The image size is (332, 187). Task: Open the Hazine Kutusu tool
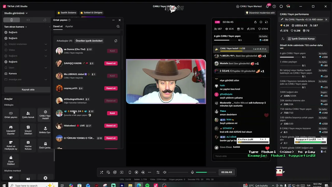click(x=28, y=145)
